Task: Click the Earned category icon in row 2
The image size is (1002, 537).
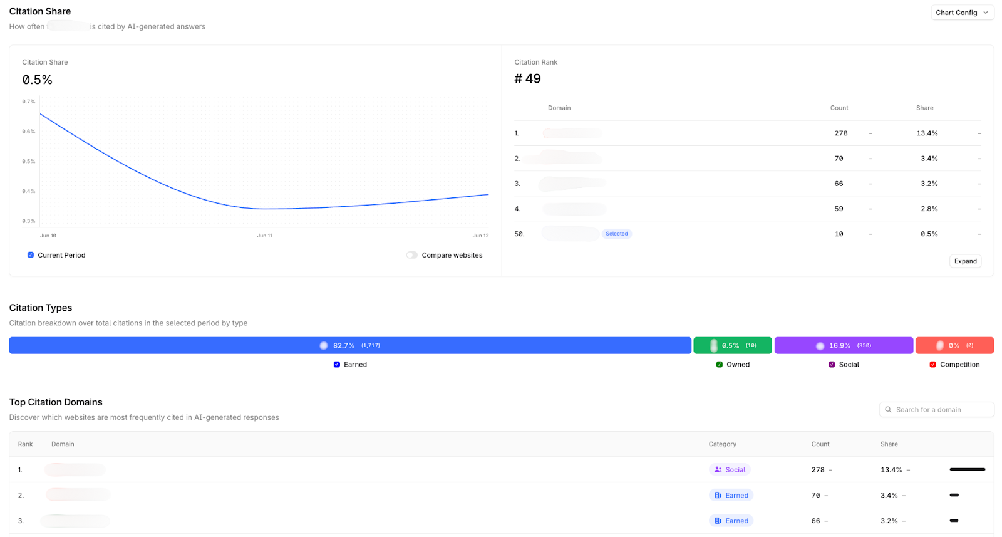Action: pyautogui.click(x=718, y=495)
